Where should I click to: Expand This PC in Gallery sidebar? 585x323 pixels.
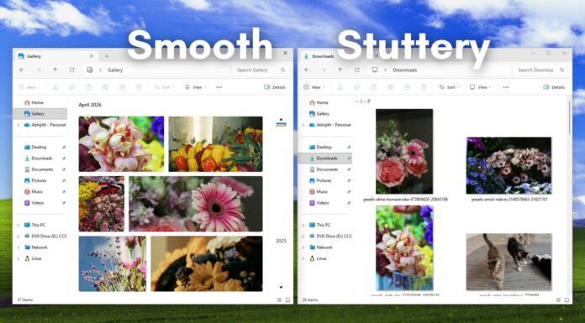click(18, 225)
